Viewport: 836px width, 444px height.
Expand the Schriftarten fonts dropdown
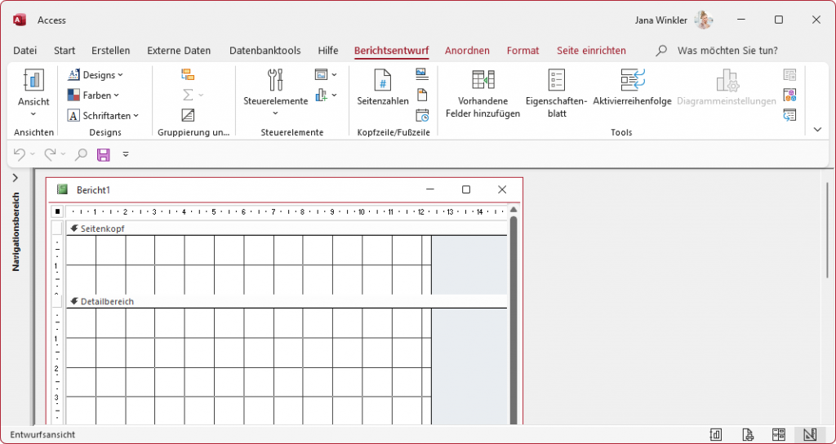(103, 116)
